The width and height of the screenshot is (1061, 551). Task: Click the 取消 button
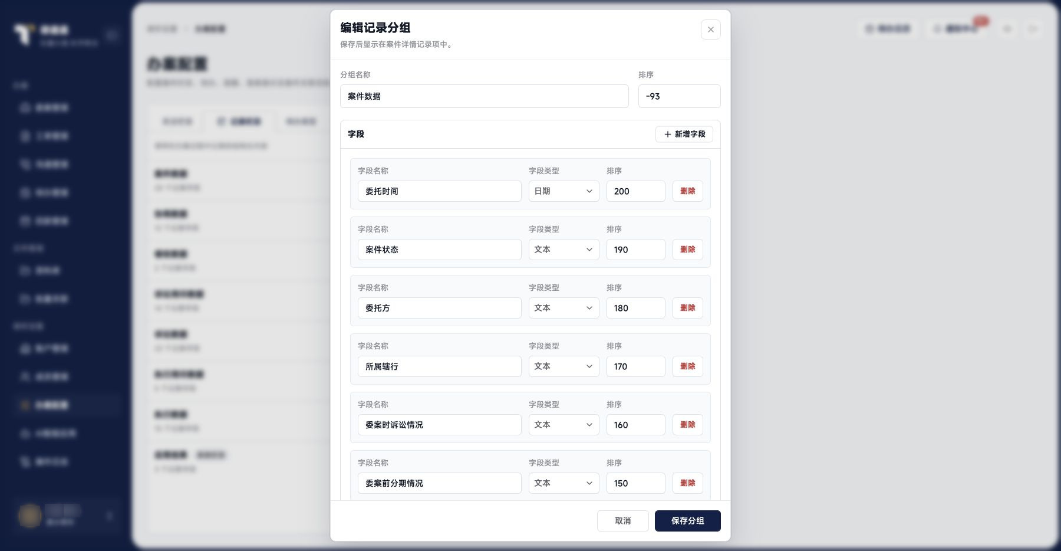tap(622, 521)
